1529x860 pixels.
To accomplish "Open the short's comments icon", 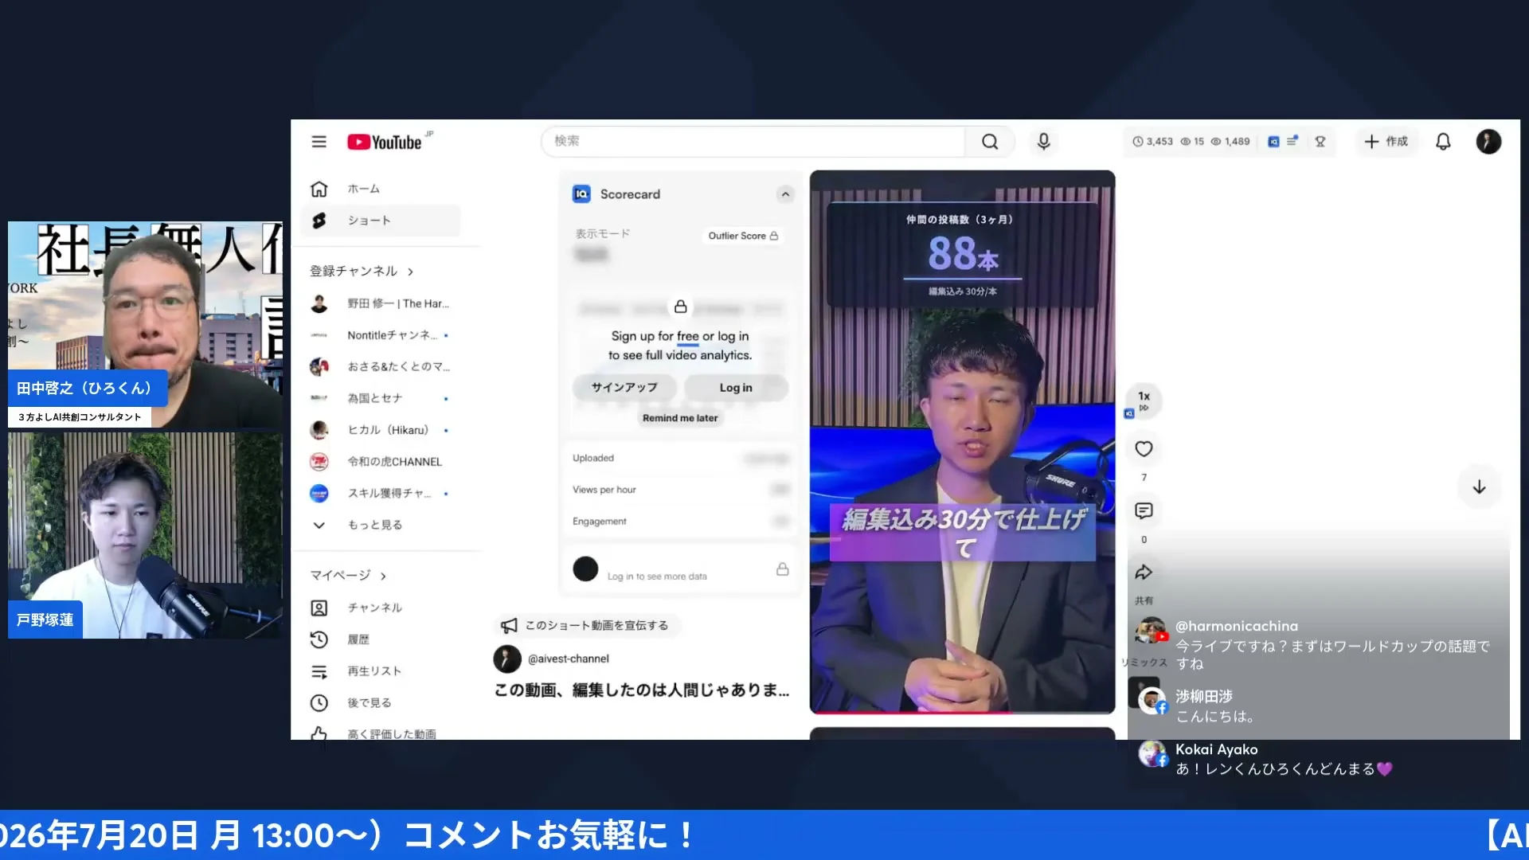I will pos(1144,511).
